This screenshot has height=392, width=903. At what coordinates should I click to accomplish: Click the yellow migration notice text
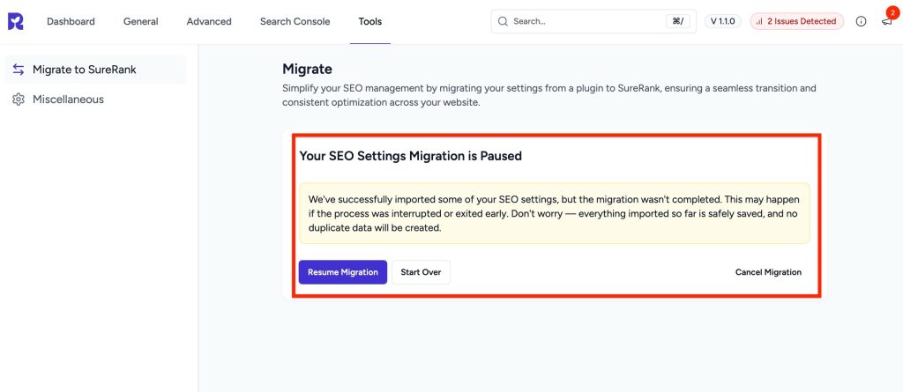point(554,213)
